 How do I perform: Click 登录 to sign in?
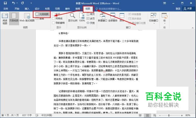click(x=178, y=9)
